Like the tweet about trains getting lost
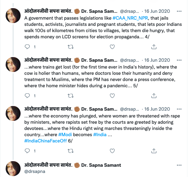This screenshot has width=189, height=177. pos(112,96)
